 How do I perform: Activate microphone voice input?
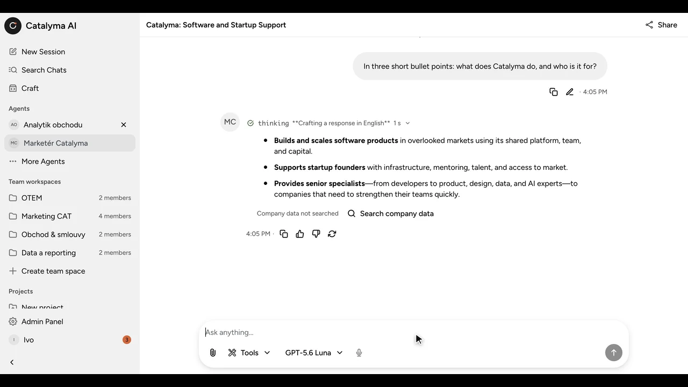(x=359, y=353)
